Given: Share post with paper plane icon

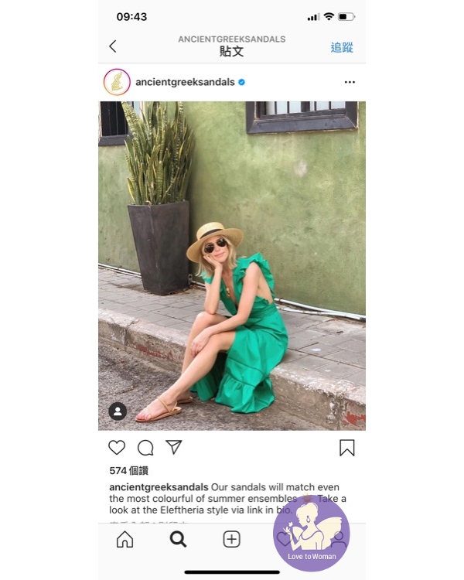Looking at the screenshot, I should pyautogui.click(x=173, y=447).
